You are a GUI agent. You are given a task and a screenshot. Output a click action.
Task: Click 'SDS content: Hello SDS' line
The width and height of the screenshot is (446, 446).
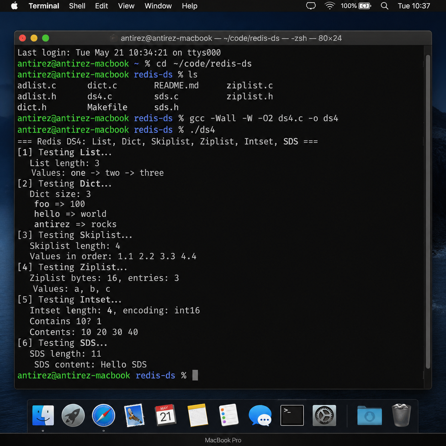(x=90, y=365)
